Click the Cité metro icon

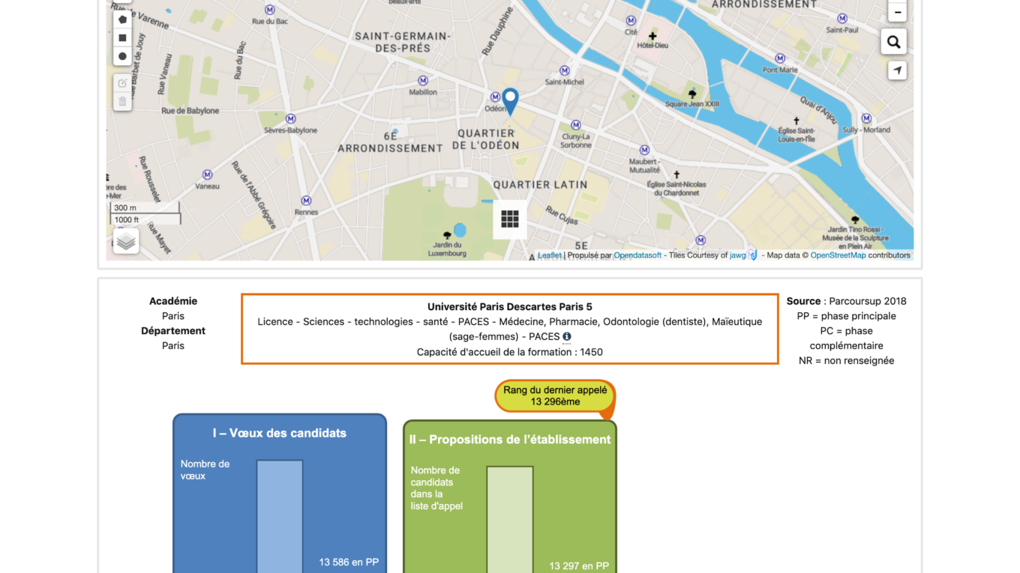point(631,20)
